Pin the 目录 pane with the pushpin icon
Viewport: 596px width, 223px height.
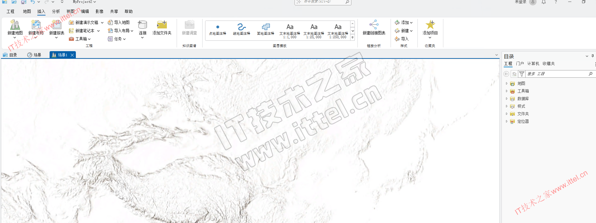click(x=593, y=56)
